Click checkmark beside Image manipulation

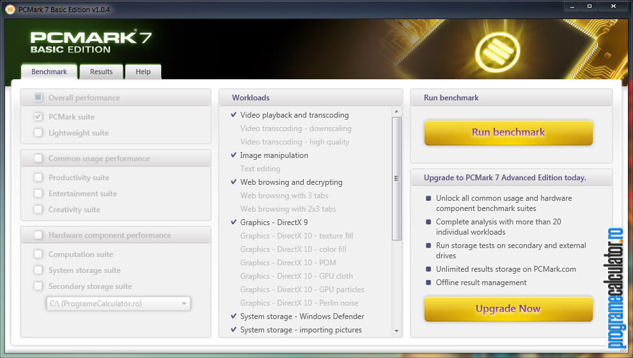click(x=233, y=155)
